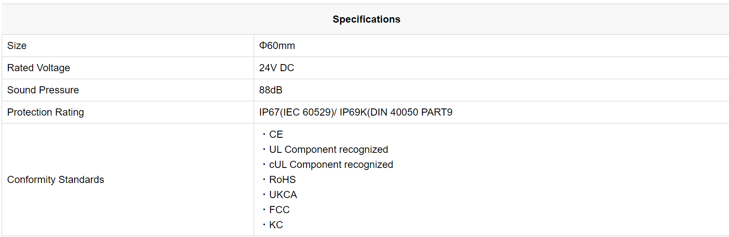Click the bullet before RoHS
This screenshot has width=729, height=237.
pyautogui.click(x=264, y=179)
